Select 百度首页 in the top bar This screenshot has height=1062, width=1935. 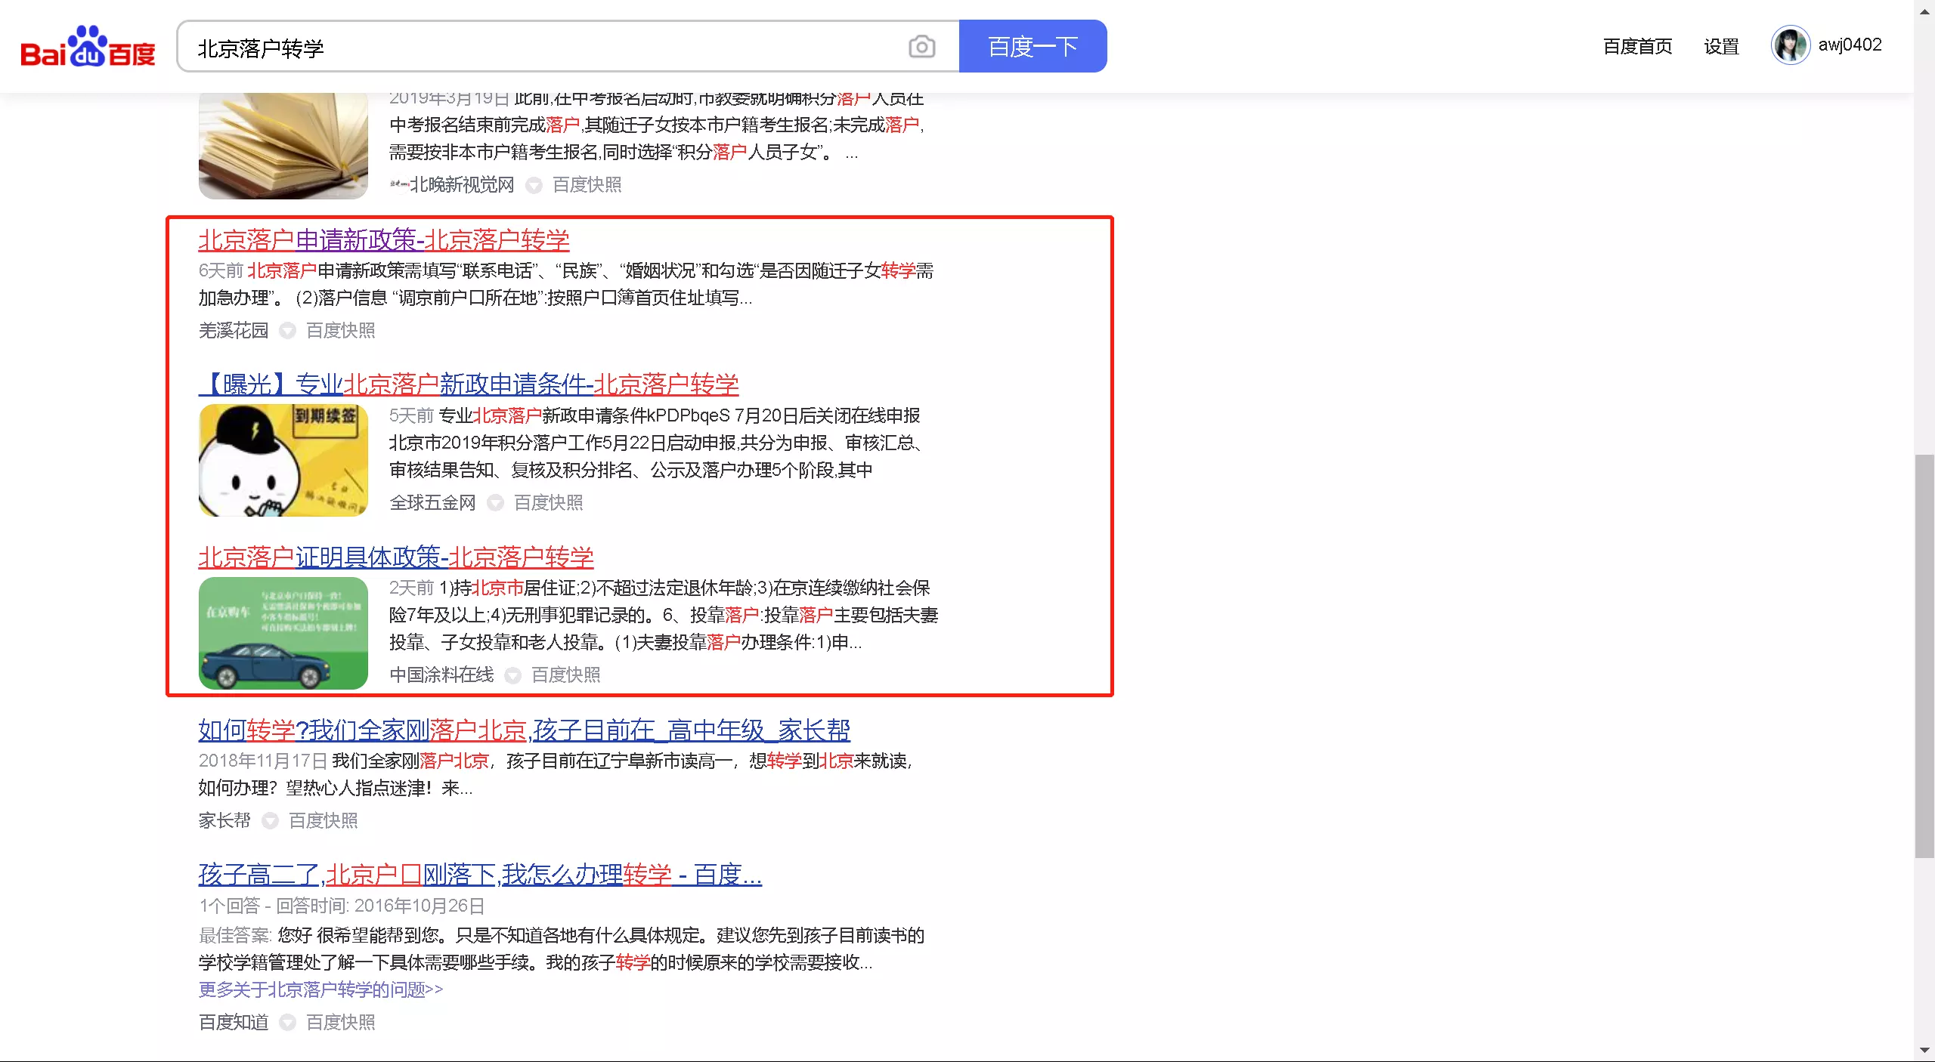(x=1636, y=46)
